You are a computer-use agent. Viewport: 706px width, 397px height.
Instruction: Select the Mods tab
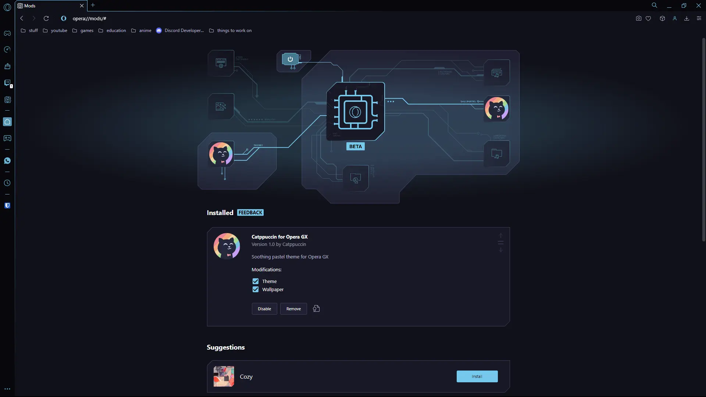pyautogui.click(x=48, y=6)
